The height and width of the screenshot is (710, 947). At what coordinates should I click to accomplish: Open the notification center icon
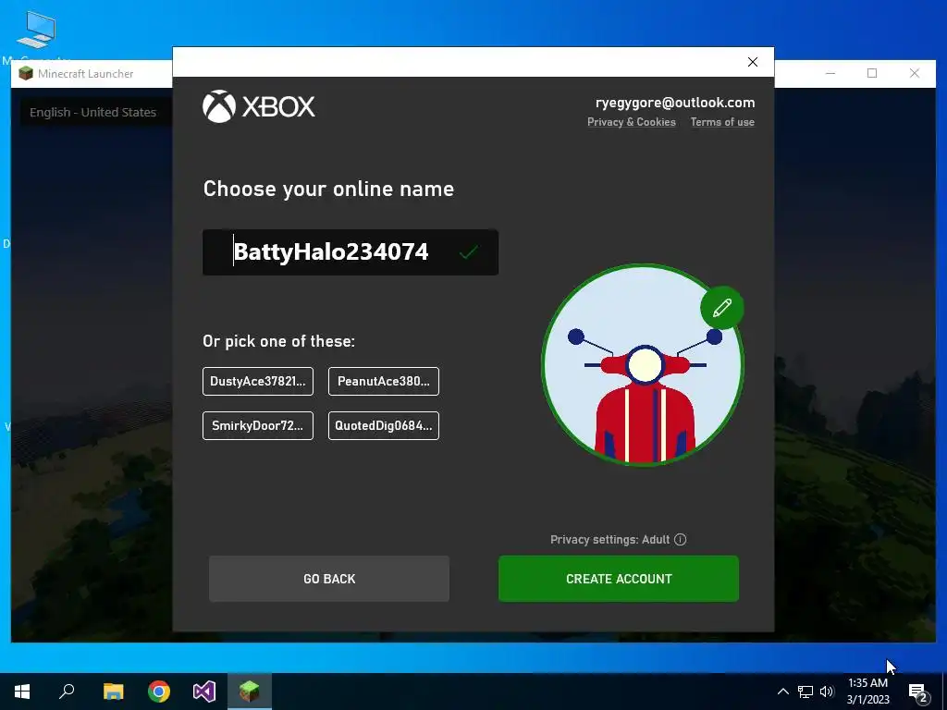(918, 692)
